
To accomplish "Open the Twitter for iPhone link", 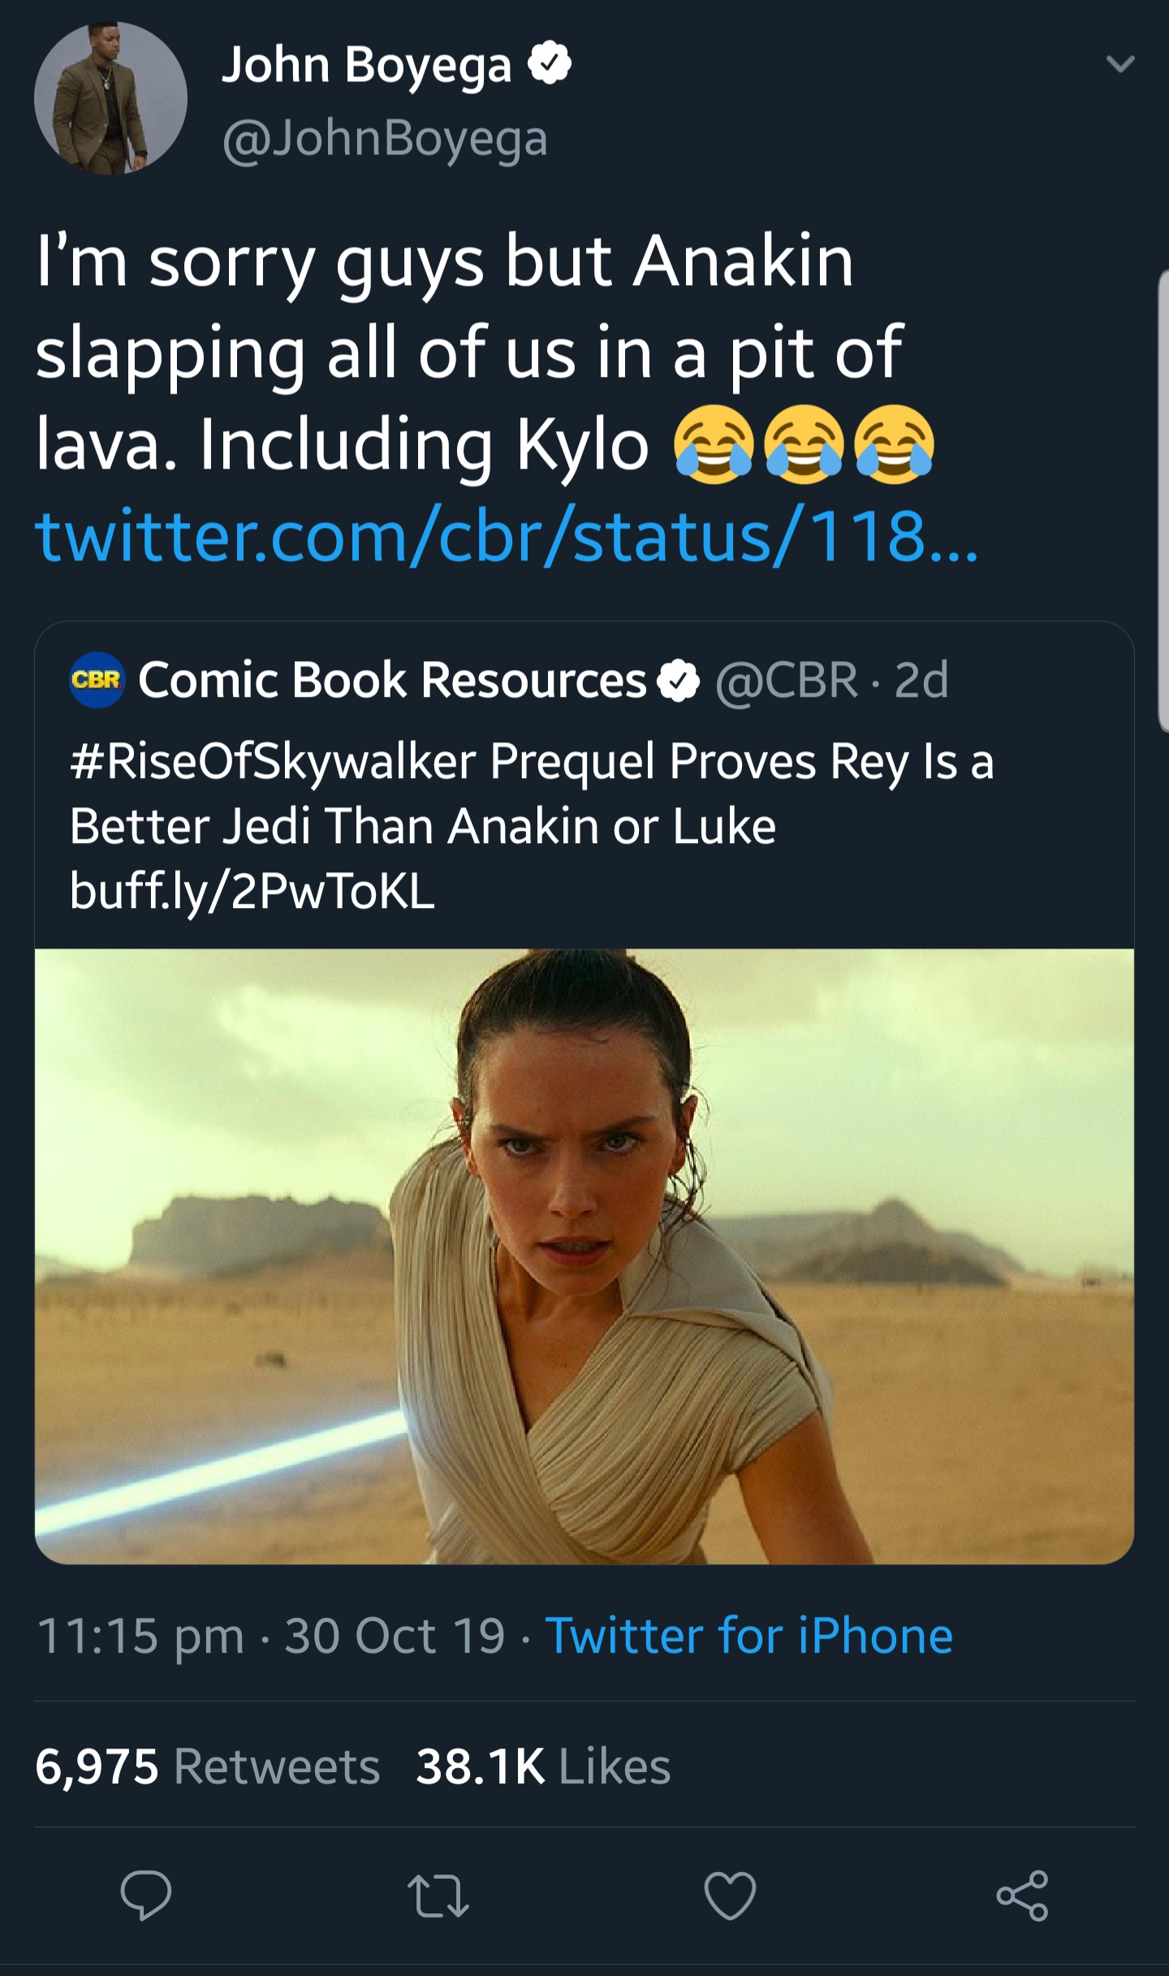I will [749, 1635].
